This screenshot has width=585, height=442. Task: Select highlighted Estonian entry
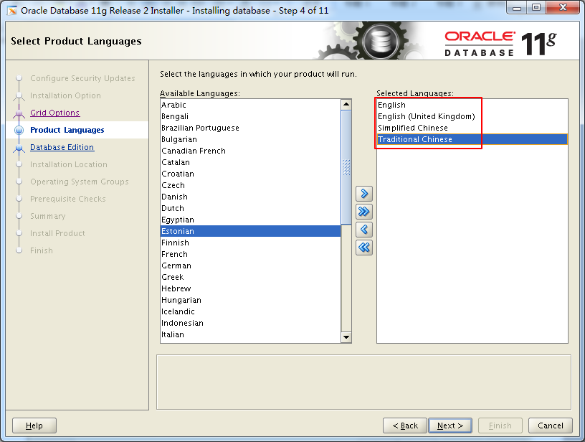[250, 231]
